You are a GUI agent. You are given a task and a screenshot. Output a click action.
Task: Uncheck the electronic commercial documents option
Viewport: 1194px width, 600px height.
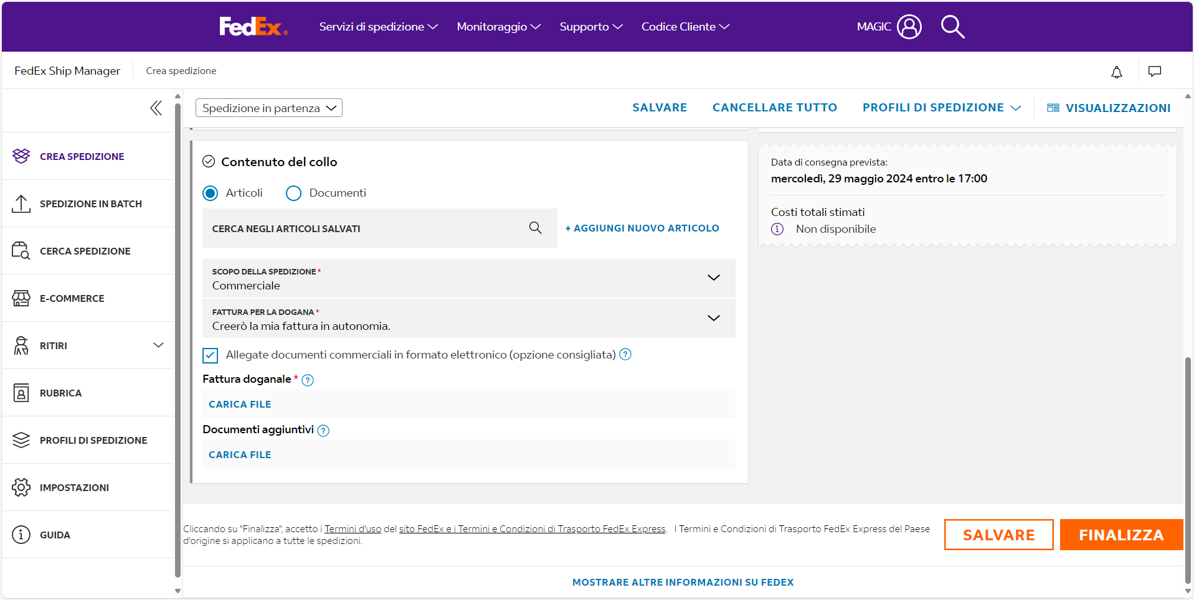[x=210, y=355]
